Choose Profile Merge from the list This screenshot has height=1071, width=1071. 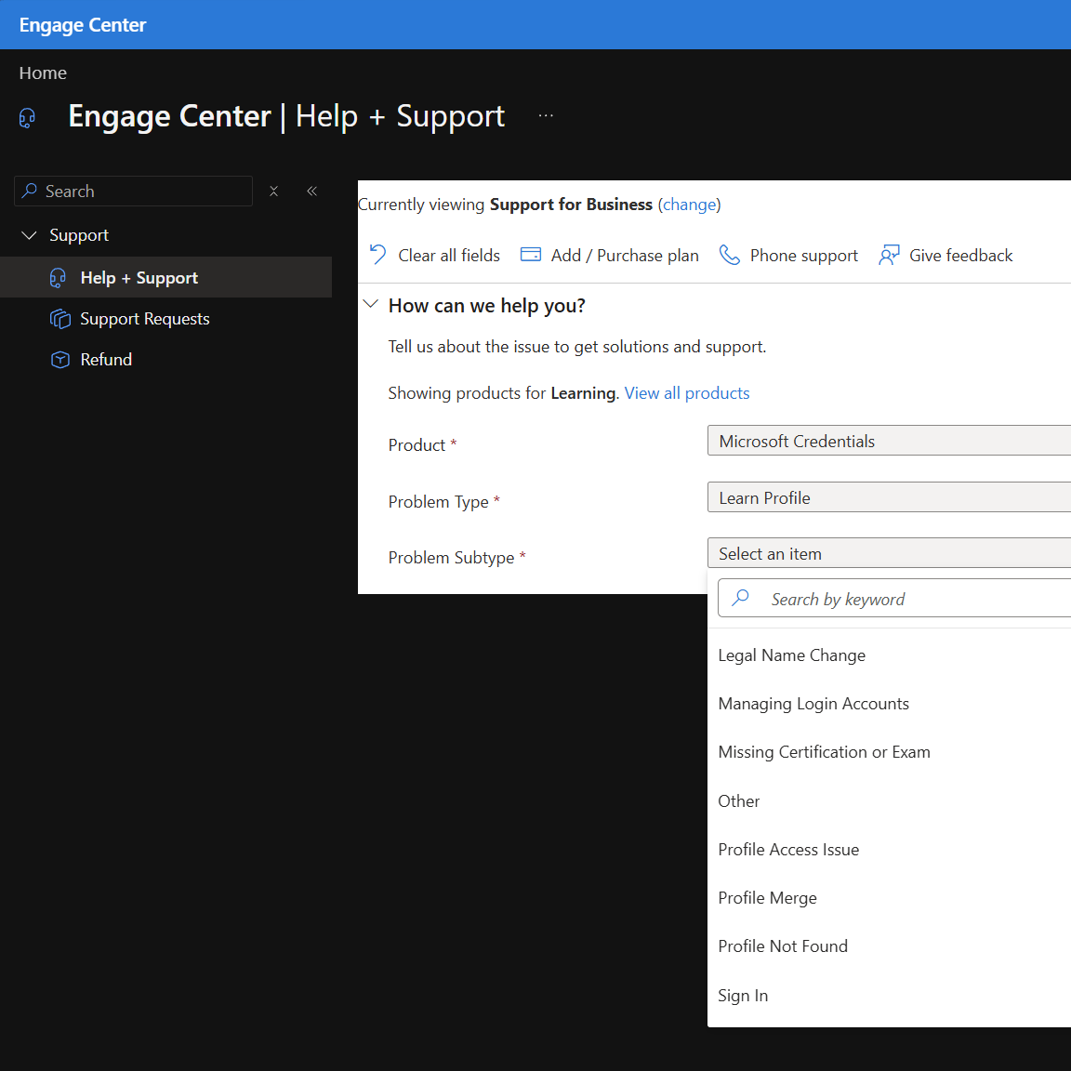point(889,897)
